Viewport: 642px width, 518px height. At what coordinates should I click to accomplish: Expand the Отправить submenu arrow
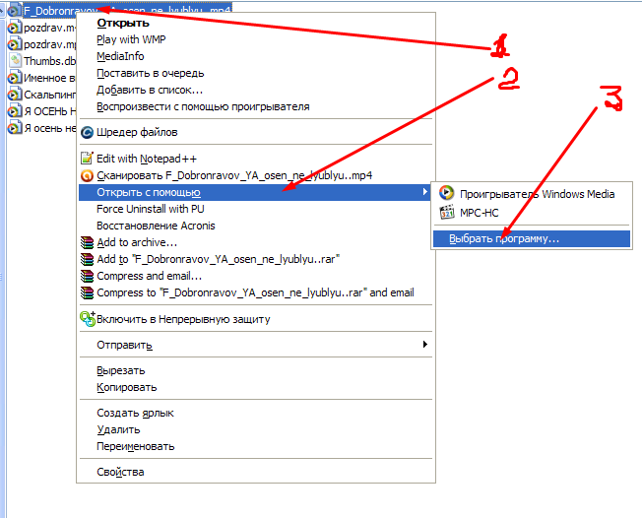[424, 345]
